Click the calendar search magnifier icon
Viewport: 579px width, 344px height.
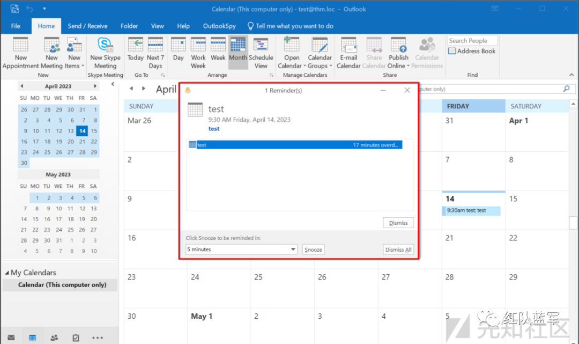[567, 89]
